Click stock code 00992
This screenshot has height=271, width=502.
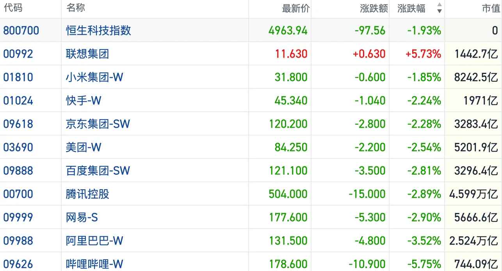(x=18, y=54)
